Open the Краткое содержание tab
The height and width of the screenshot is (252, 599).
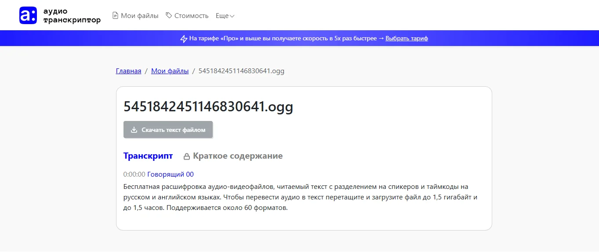point(237,156)
